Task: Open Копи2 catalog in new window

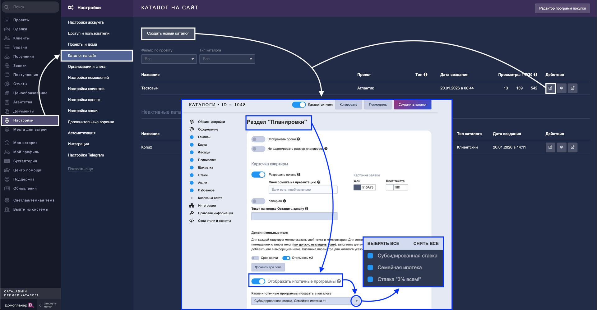Action: pyautogui.click(x=573, y=147)
